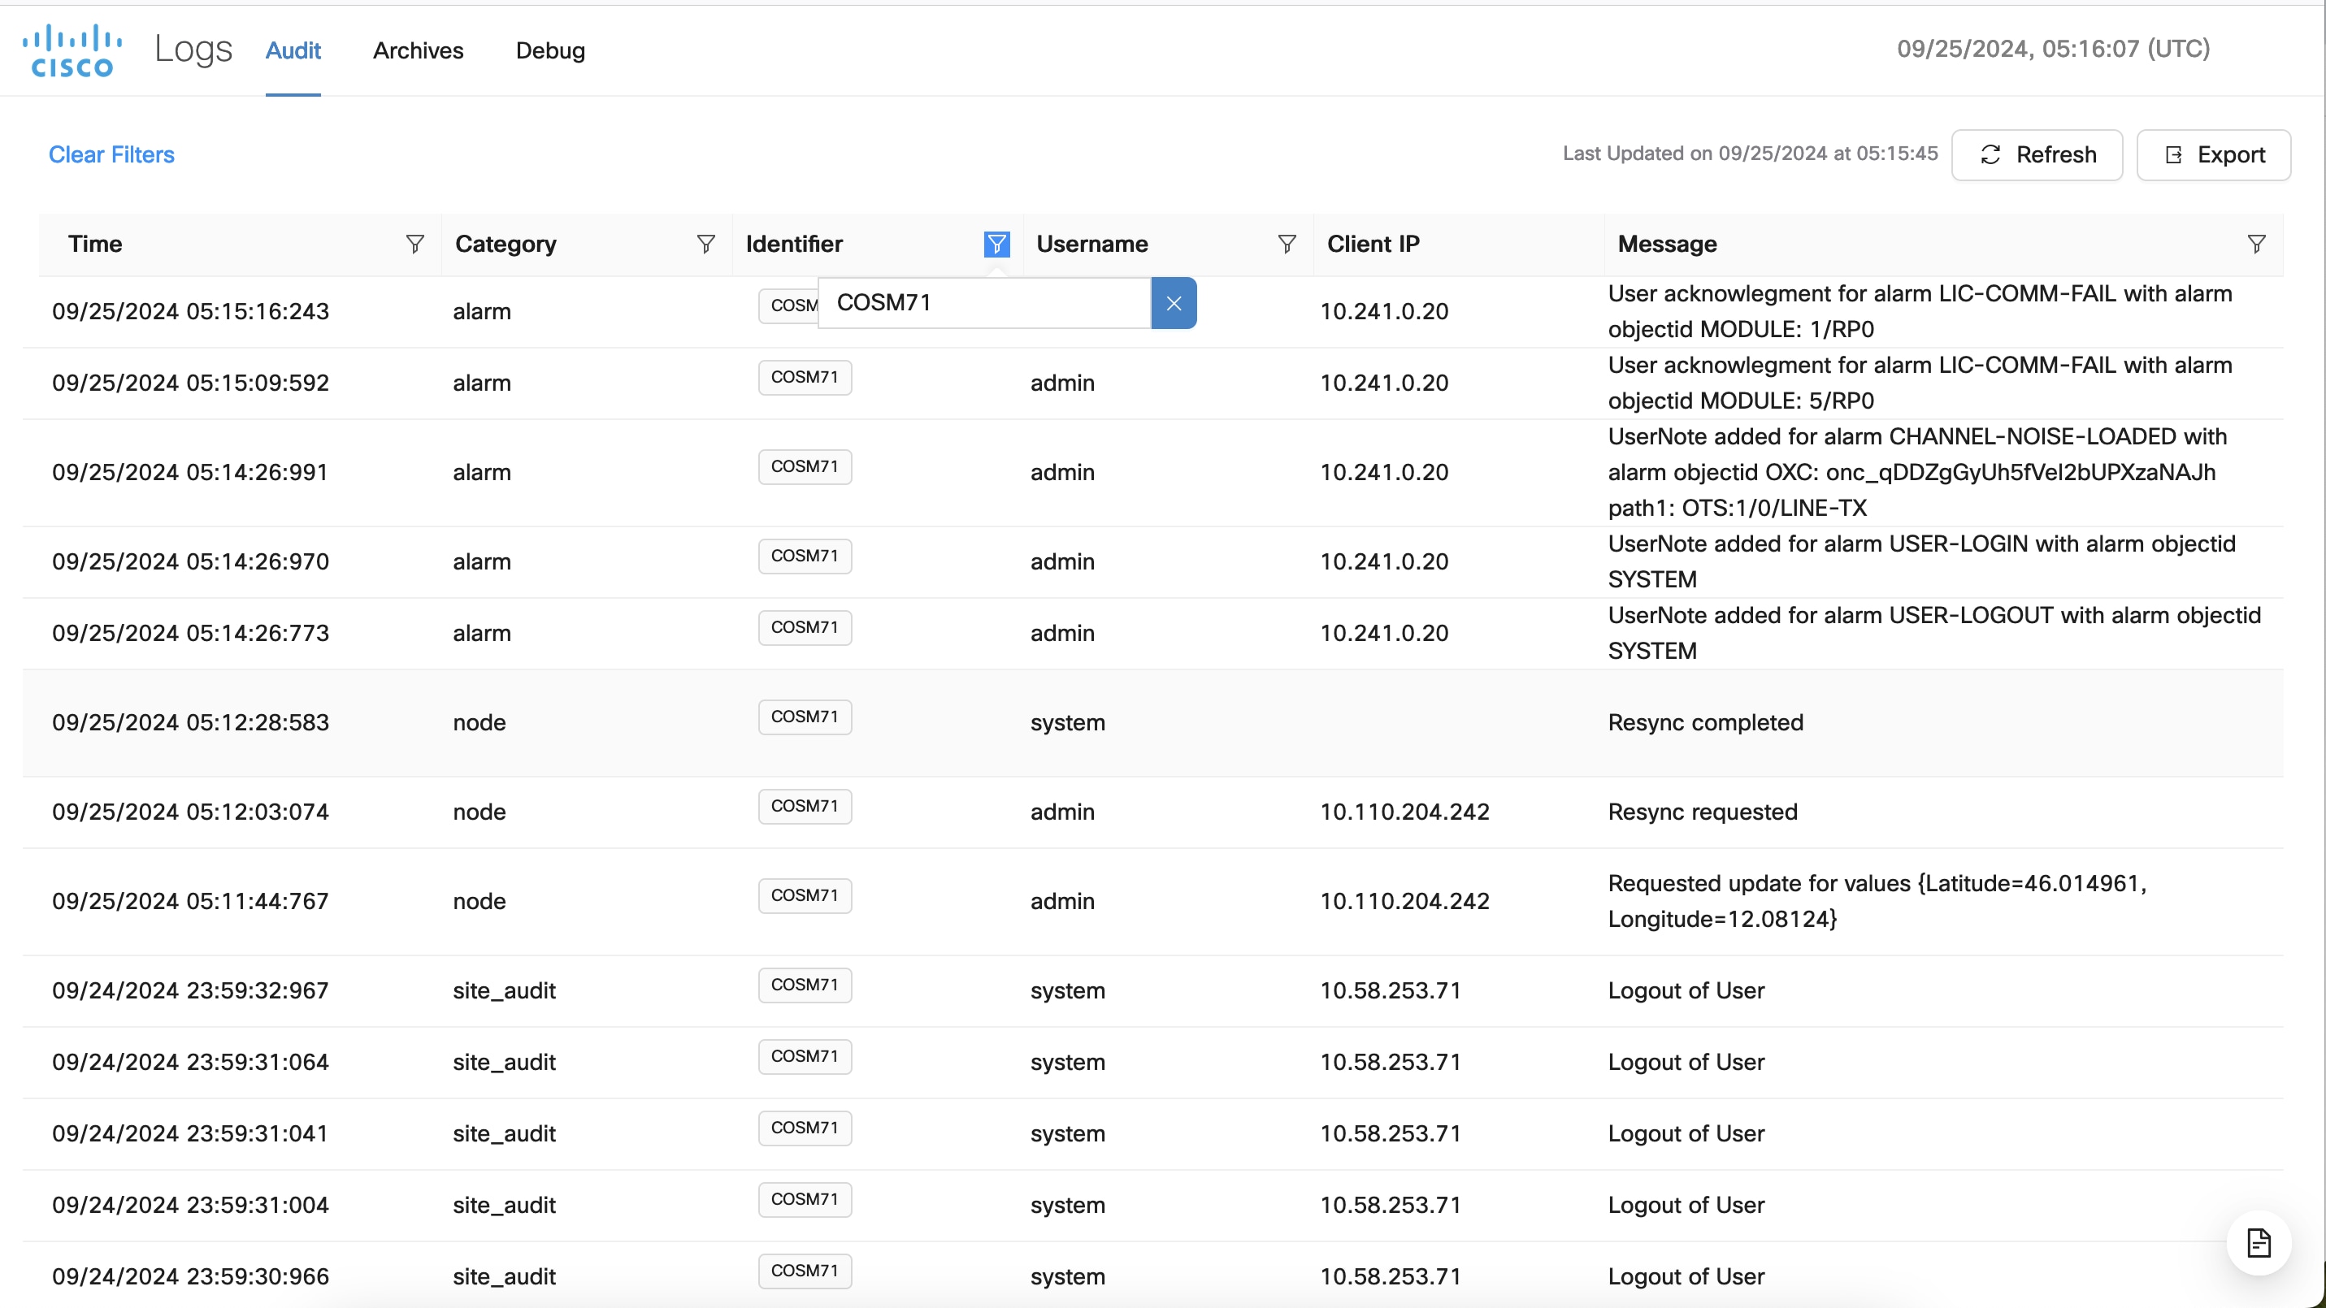This screenshot has width=2326, height=1308.
Task: Refresh the audit log table
Action: 2037,155
